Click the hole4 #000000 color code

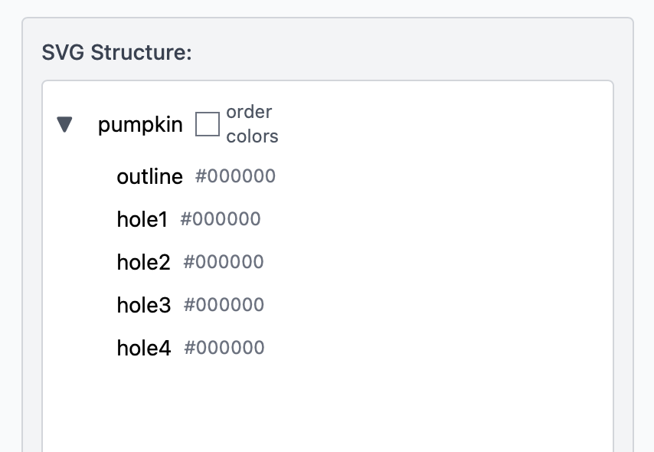[224, 349]
